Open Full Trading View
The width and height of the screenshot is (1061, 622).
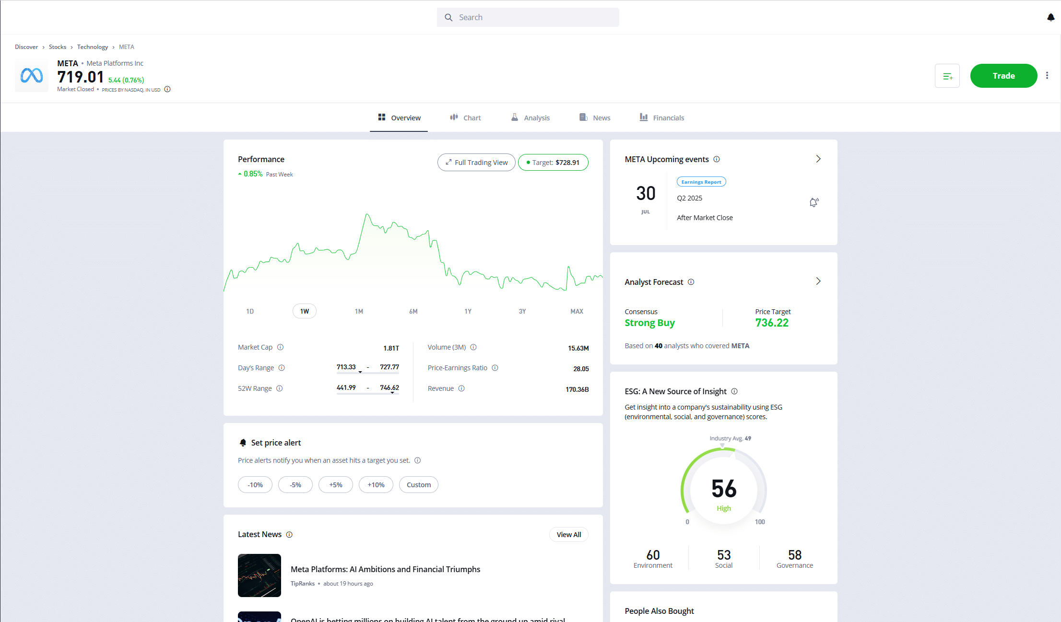pos(476,163)
